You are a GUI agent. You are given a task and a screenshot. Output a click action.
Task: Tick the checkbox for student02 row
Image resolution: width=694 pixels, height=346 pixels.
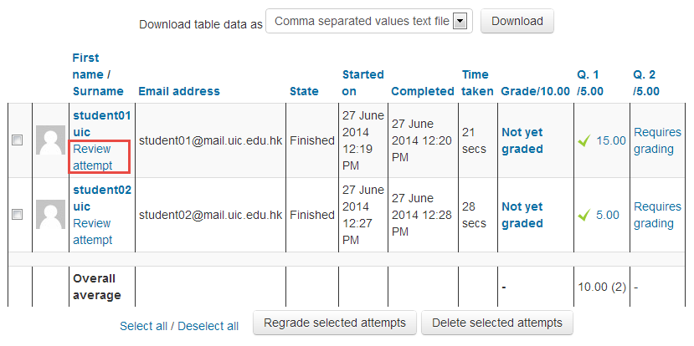tap(17, 215)
